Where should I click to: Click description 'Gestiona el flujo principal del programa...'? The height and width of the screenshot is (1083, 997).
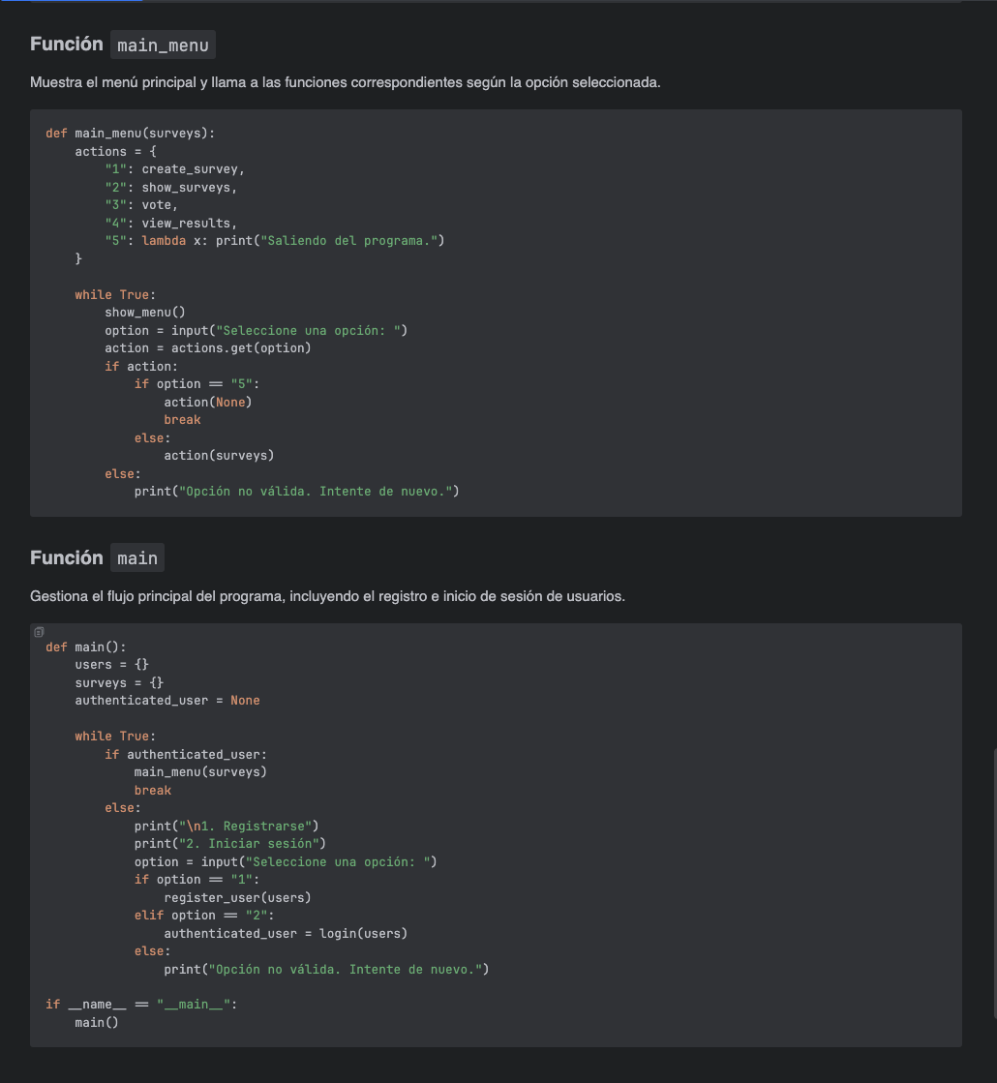327,596
